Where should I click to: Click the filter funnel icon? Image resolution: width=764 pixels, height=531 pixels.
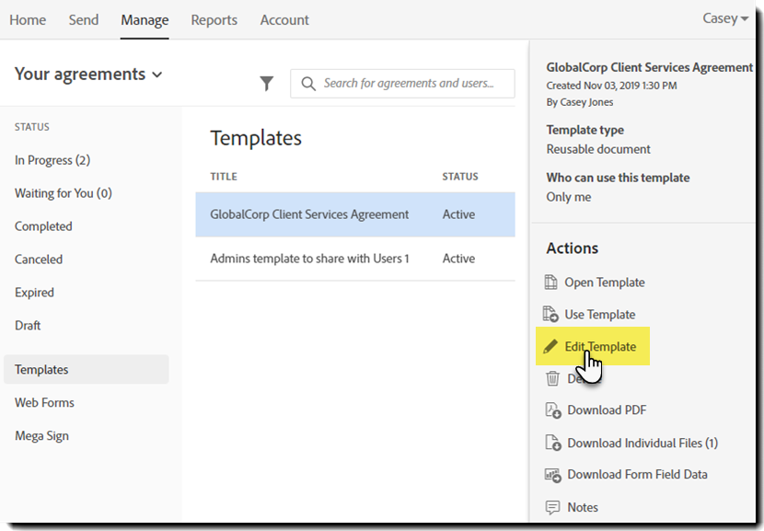[266, 84]
